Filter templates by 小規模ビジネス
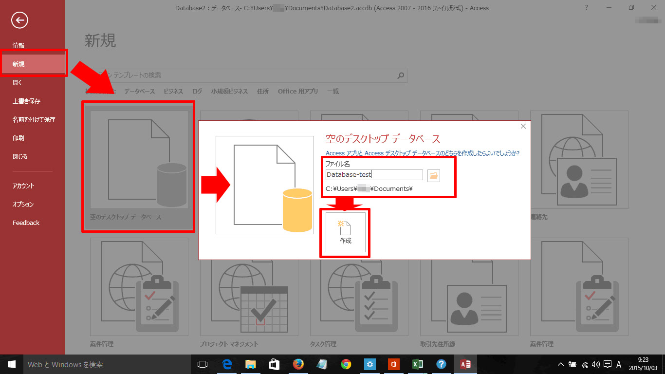This screenshot has height=374, width=665. pyautogui.click(x=229, y=91)
